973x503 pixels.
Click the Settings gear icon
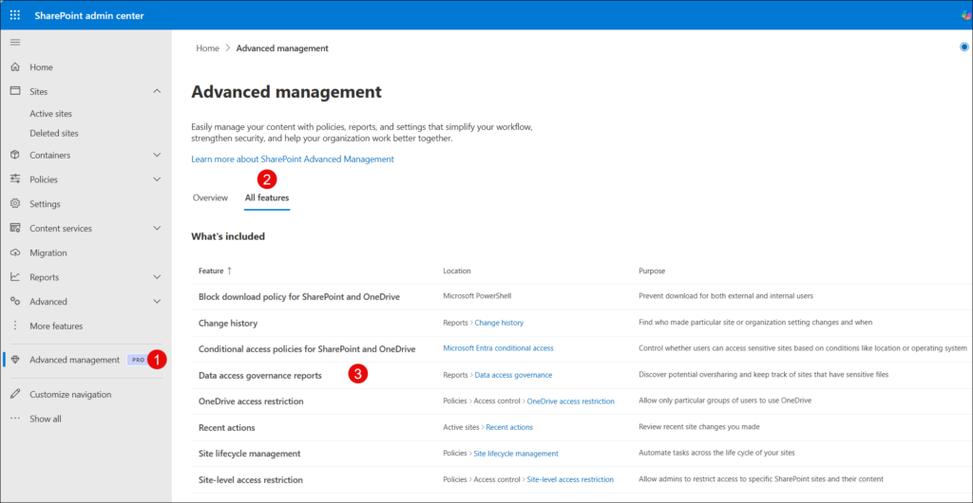click(x=15, y=204)
